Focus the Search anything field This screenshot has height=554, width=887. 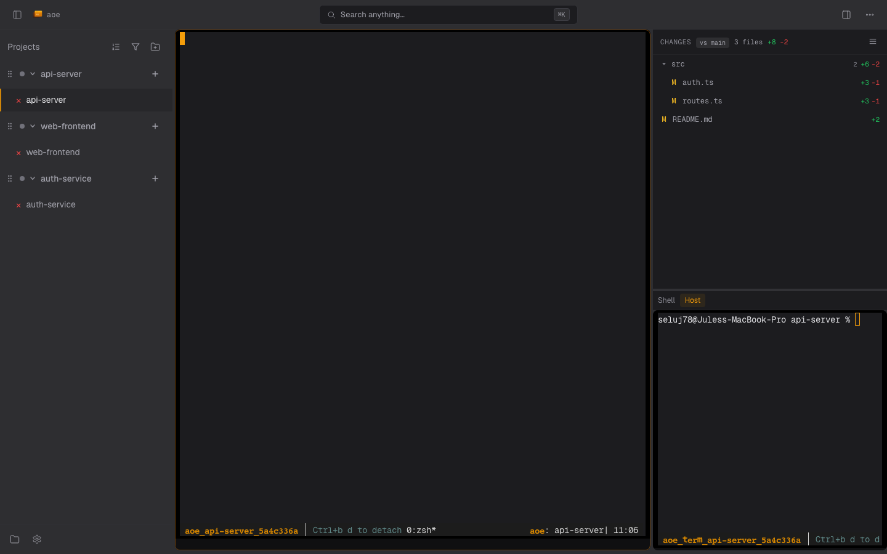[448, 15]
